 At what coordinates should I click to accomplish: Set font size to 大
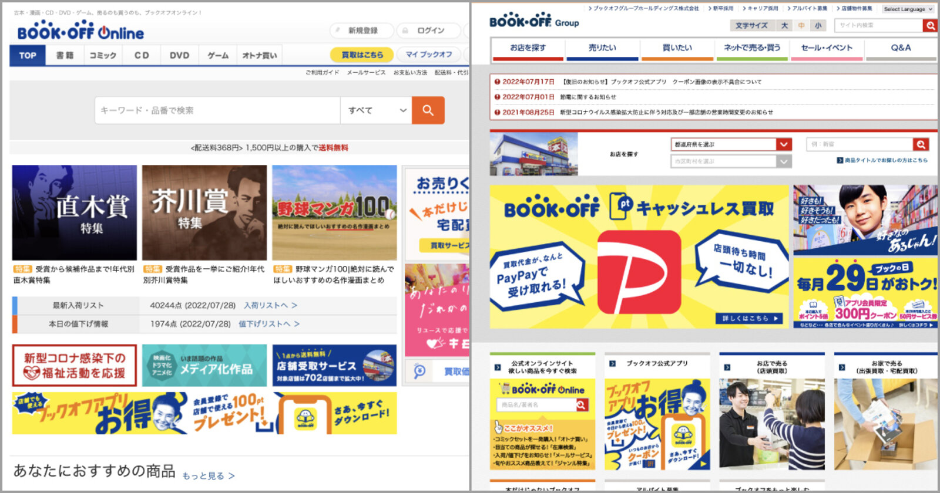click(x=784, y=25)
